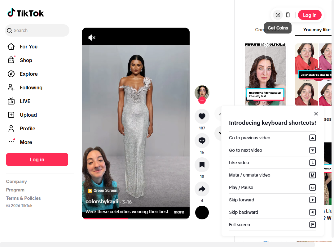The image size is (334, 247).
Task: Click the Get Coins icon
Action: coord(278,15)
